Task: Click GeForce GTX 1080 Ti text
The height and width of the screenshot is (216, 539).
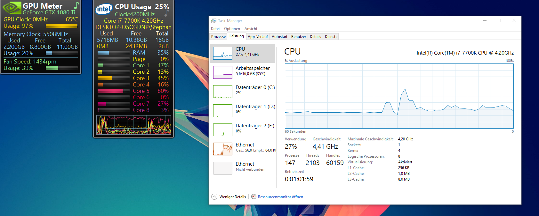Action: [49, 12]
